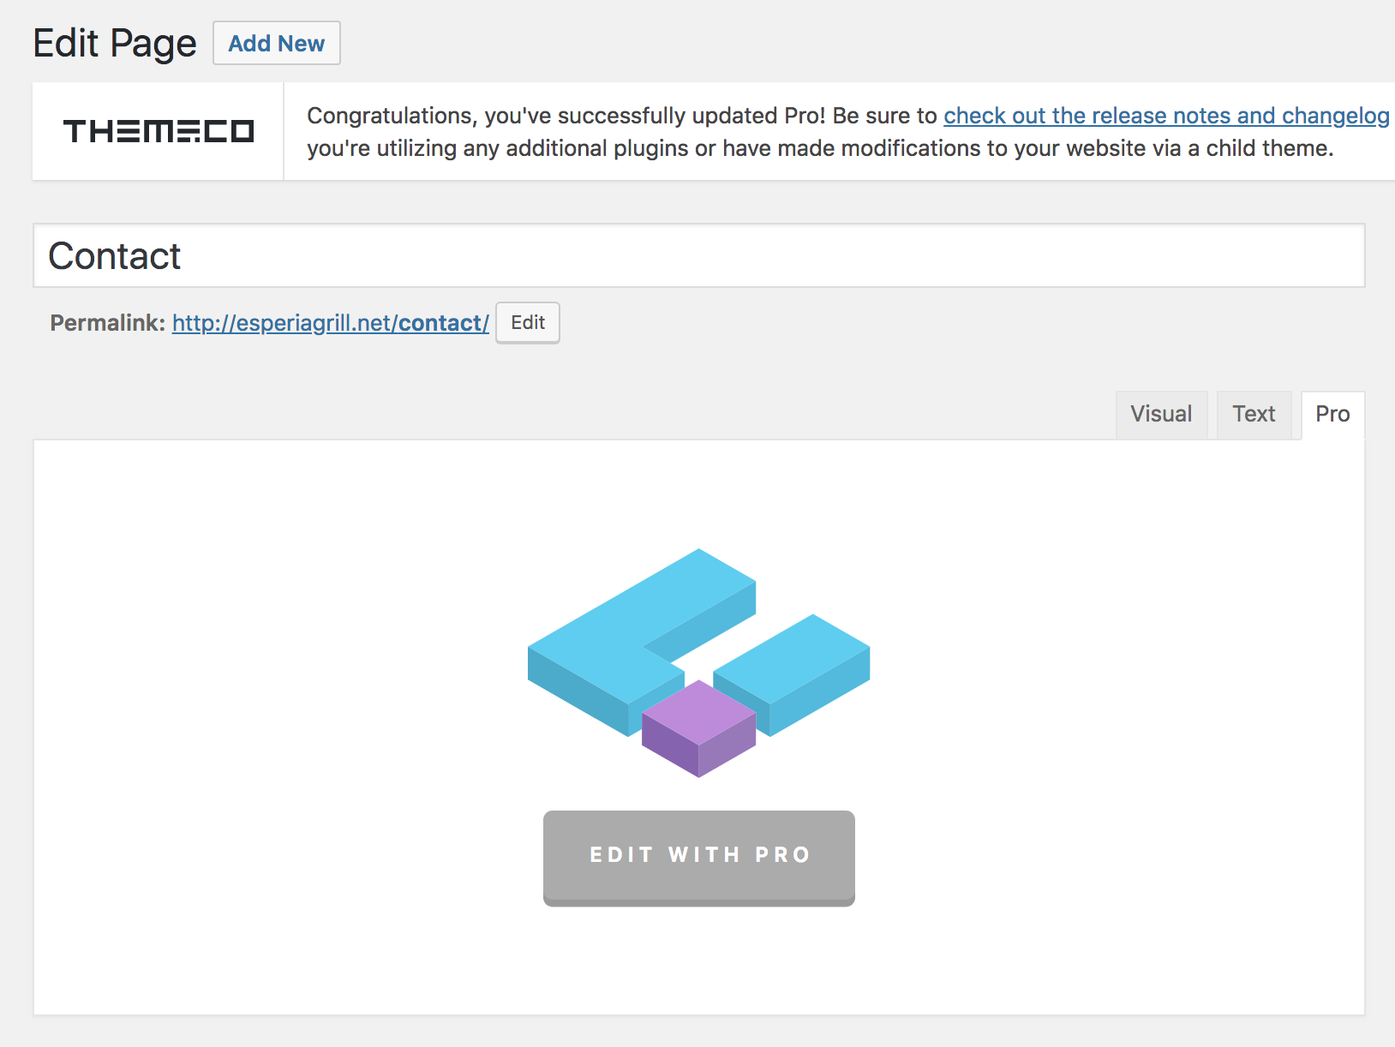
Task: Click the Themeco logo in the notice
Action: tap(159, 131)
